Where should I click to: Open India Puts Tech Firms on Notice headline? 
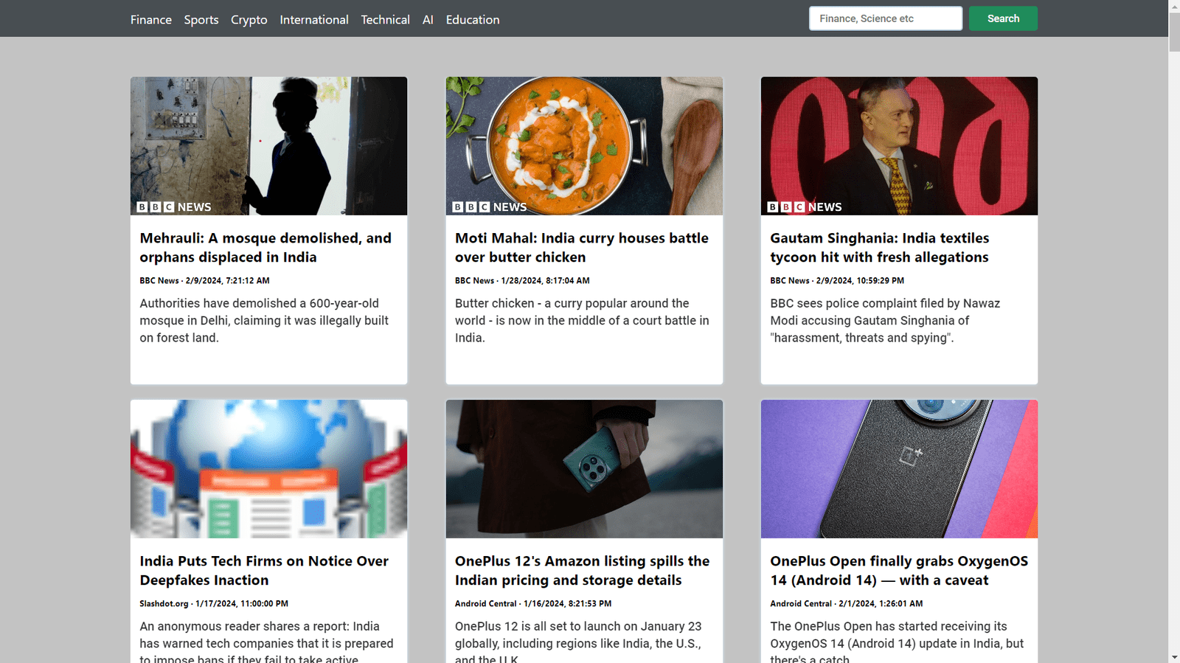click(264, 571)
